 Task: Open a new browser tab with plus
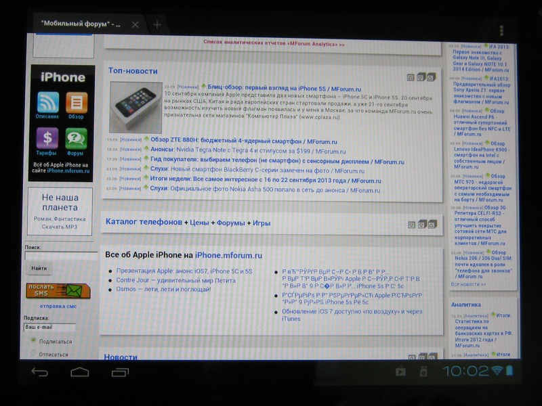pyautogui.click(x=157, y=25)
